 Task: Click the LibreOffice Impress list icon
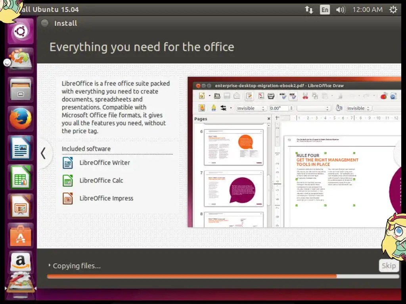tap(67, 199)
